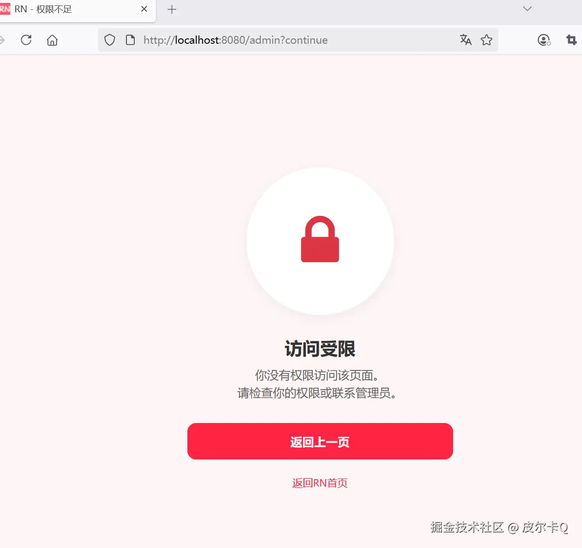Screen dimensions: 582x548
Task: Click the RN favicon on the tab
Action: 5,9
